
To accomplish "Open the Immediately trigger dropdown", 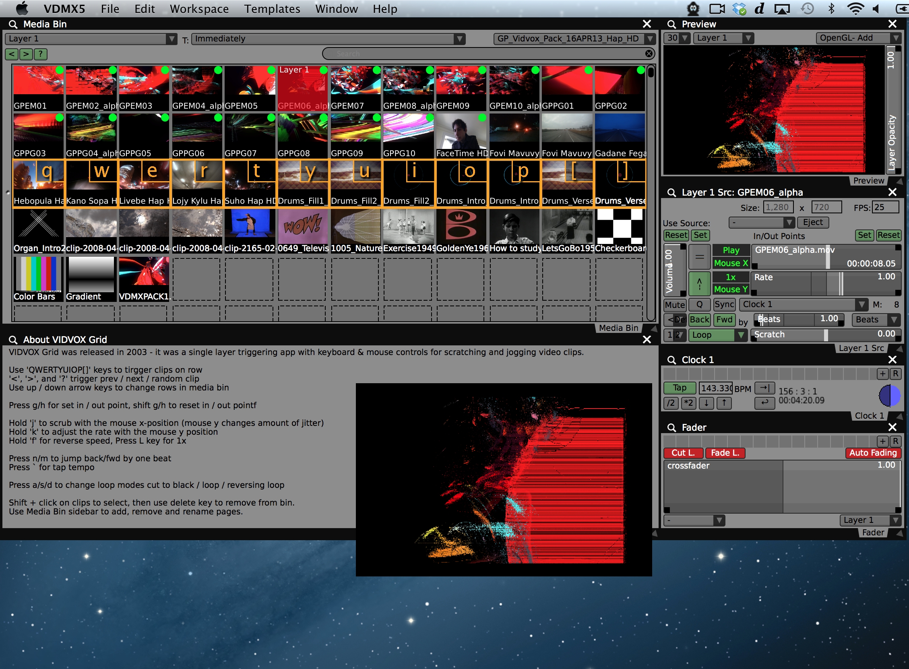I will coord(328,39).
